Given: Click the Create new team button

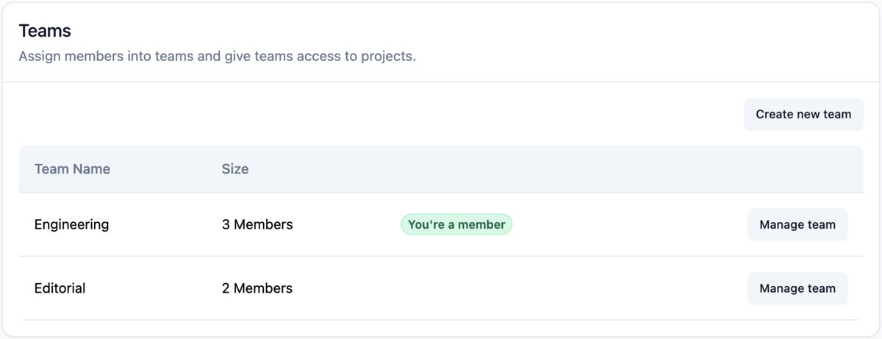Looking at the screenshot, I should click(x=803, y=114).
